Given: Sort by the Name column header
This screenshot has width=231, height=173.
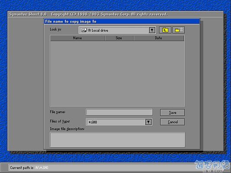Looking at the screenshot, I should 77,38.
